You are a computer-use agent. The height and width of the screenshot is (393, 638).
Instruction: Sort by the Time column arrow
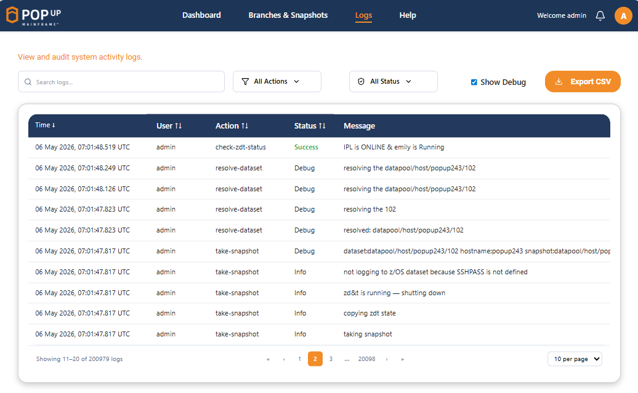click(54, 125)
